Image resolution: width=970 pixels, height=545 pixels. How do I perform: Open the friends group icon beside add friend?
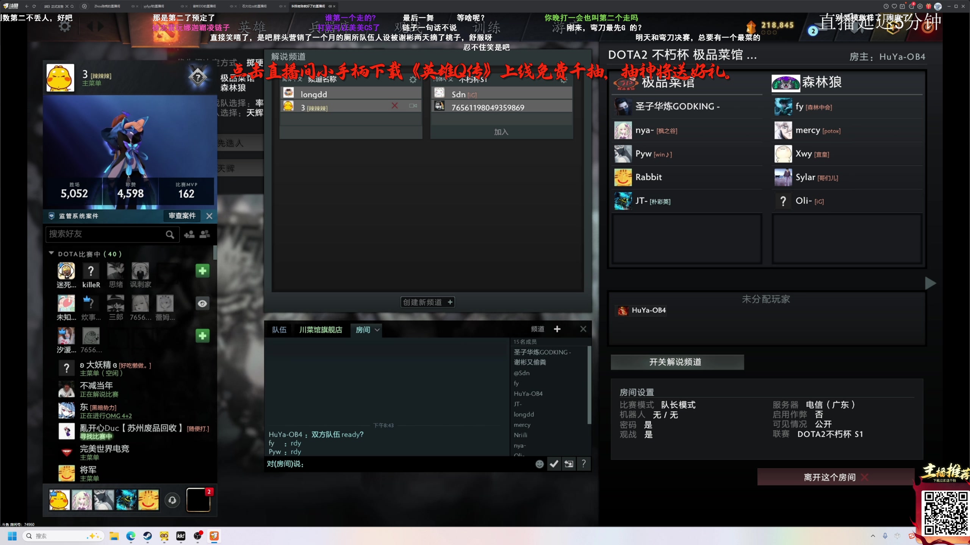pos(205,235)
